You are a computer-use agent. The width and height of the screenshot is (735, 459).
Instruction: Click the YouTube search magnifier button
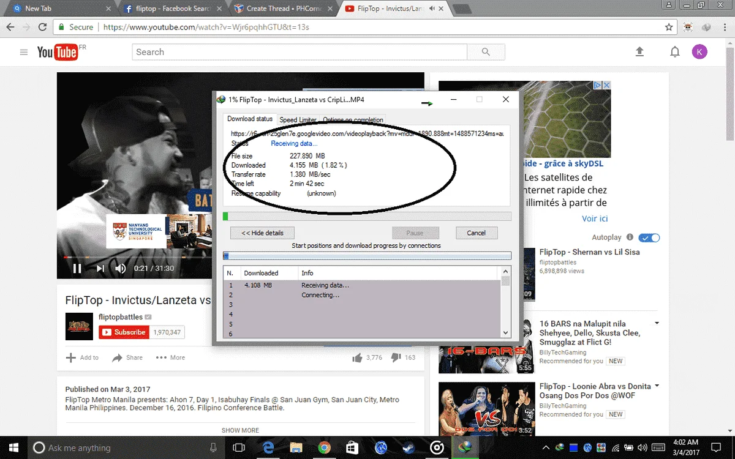[486, 52]
